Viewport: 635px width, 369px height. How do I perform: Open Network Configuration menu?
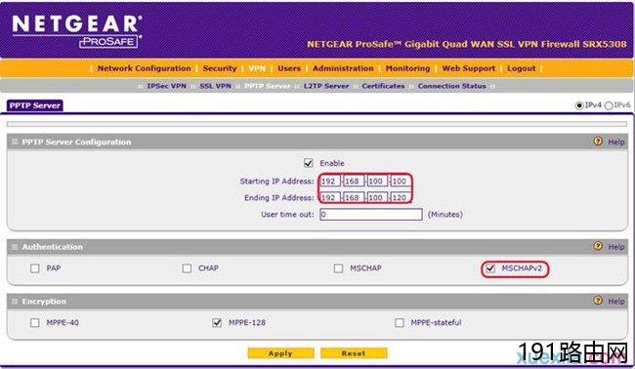point(145,68)
